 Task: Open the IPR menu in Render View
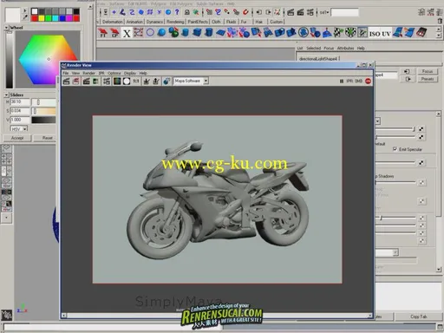click(x=101, y=73)
